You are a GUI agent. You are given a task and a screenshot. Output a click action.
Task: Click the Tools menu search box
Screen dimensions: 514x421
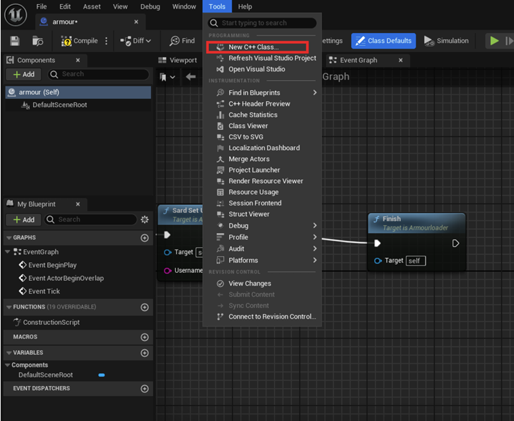pos(262,23)
